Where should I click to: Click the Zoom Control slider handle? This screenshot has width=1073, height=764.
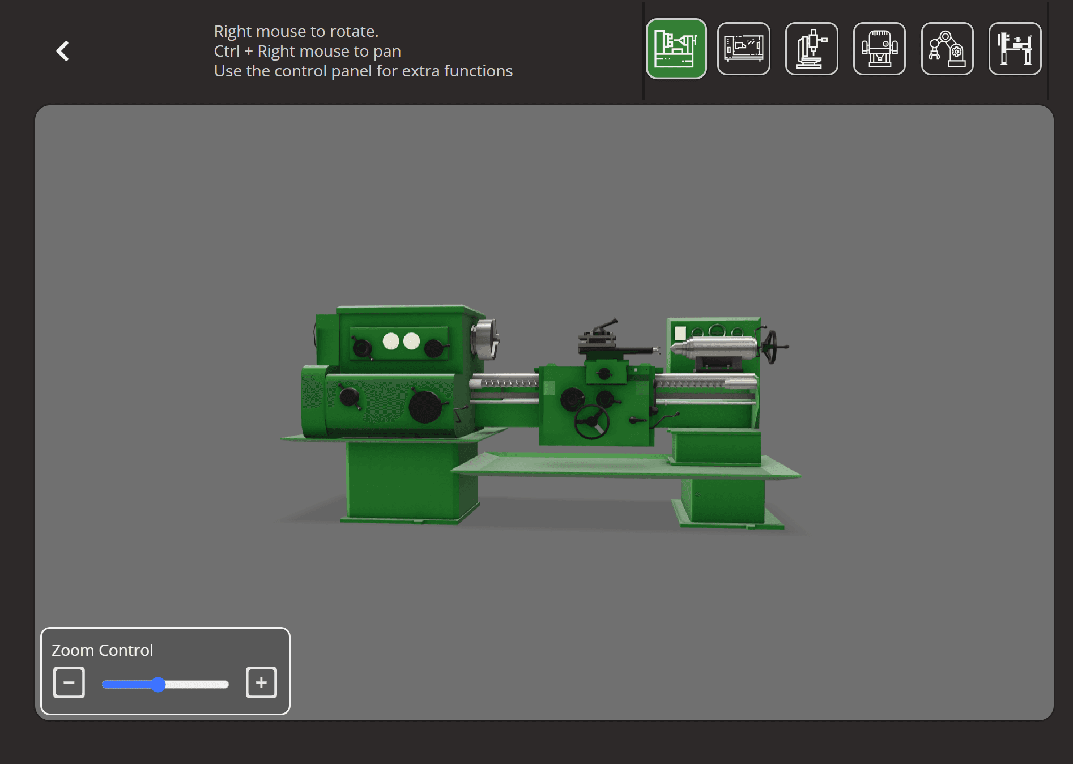point(159,684)
